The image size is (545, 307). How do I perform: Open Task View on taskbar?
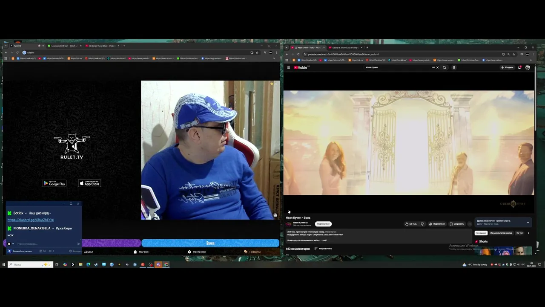click(x=57, y=264)
